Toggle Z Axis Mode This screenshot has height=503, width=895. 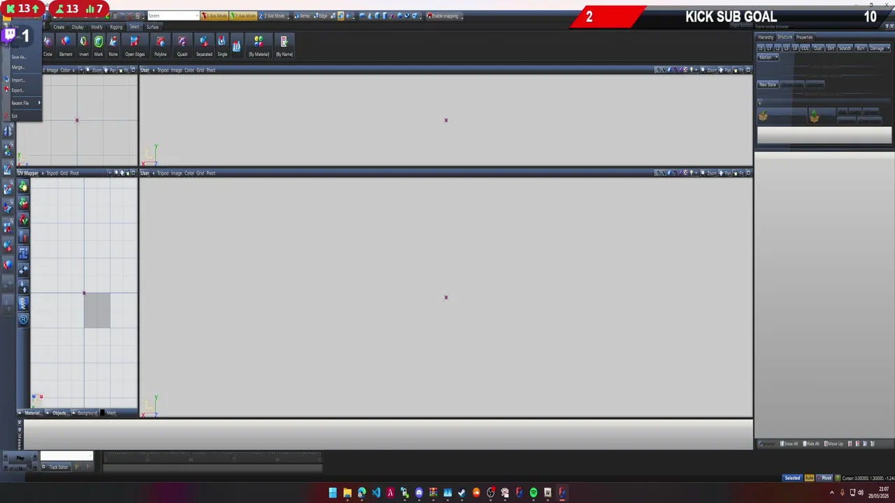(272, 15)
